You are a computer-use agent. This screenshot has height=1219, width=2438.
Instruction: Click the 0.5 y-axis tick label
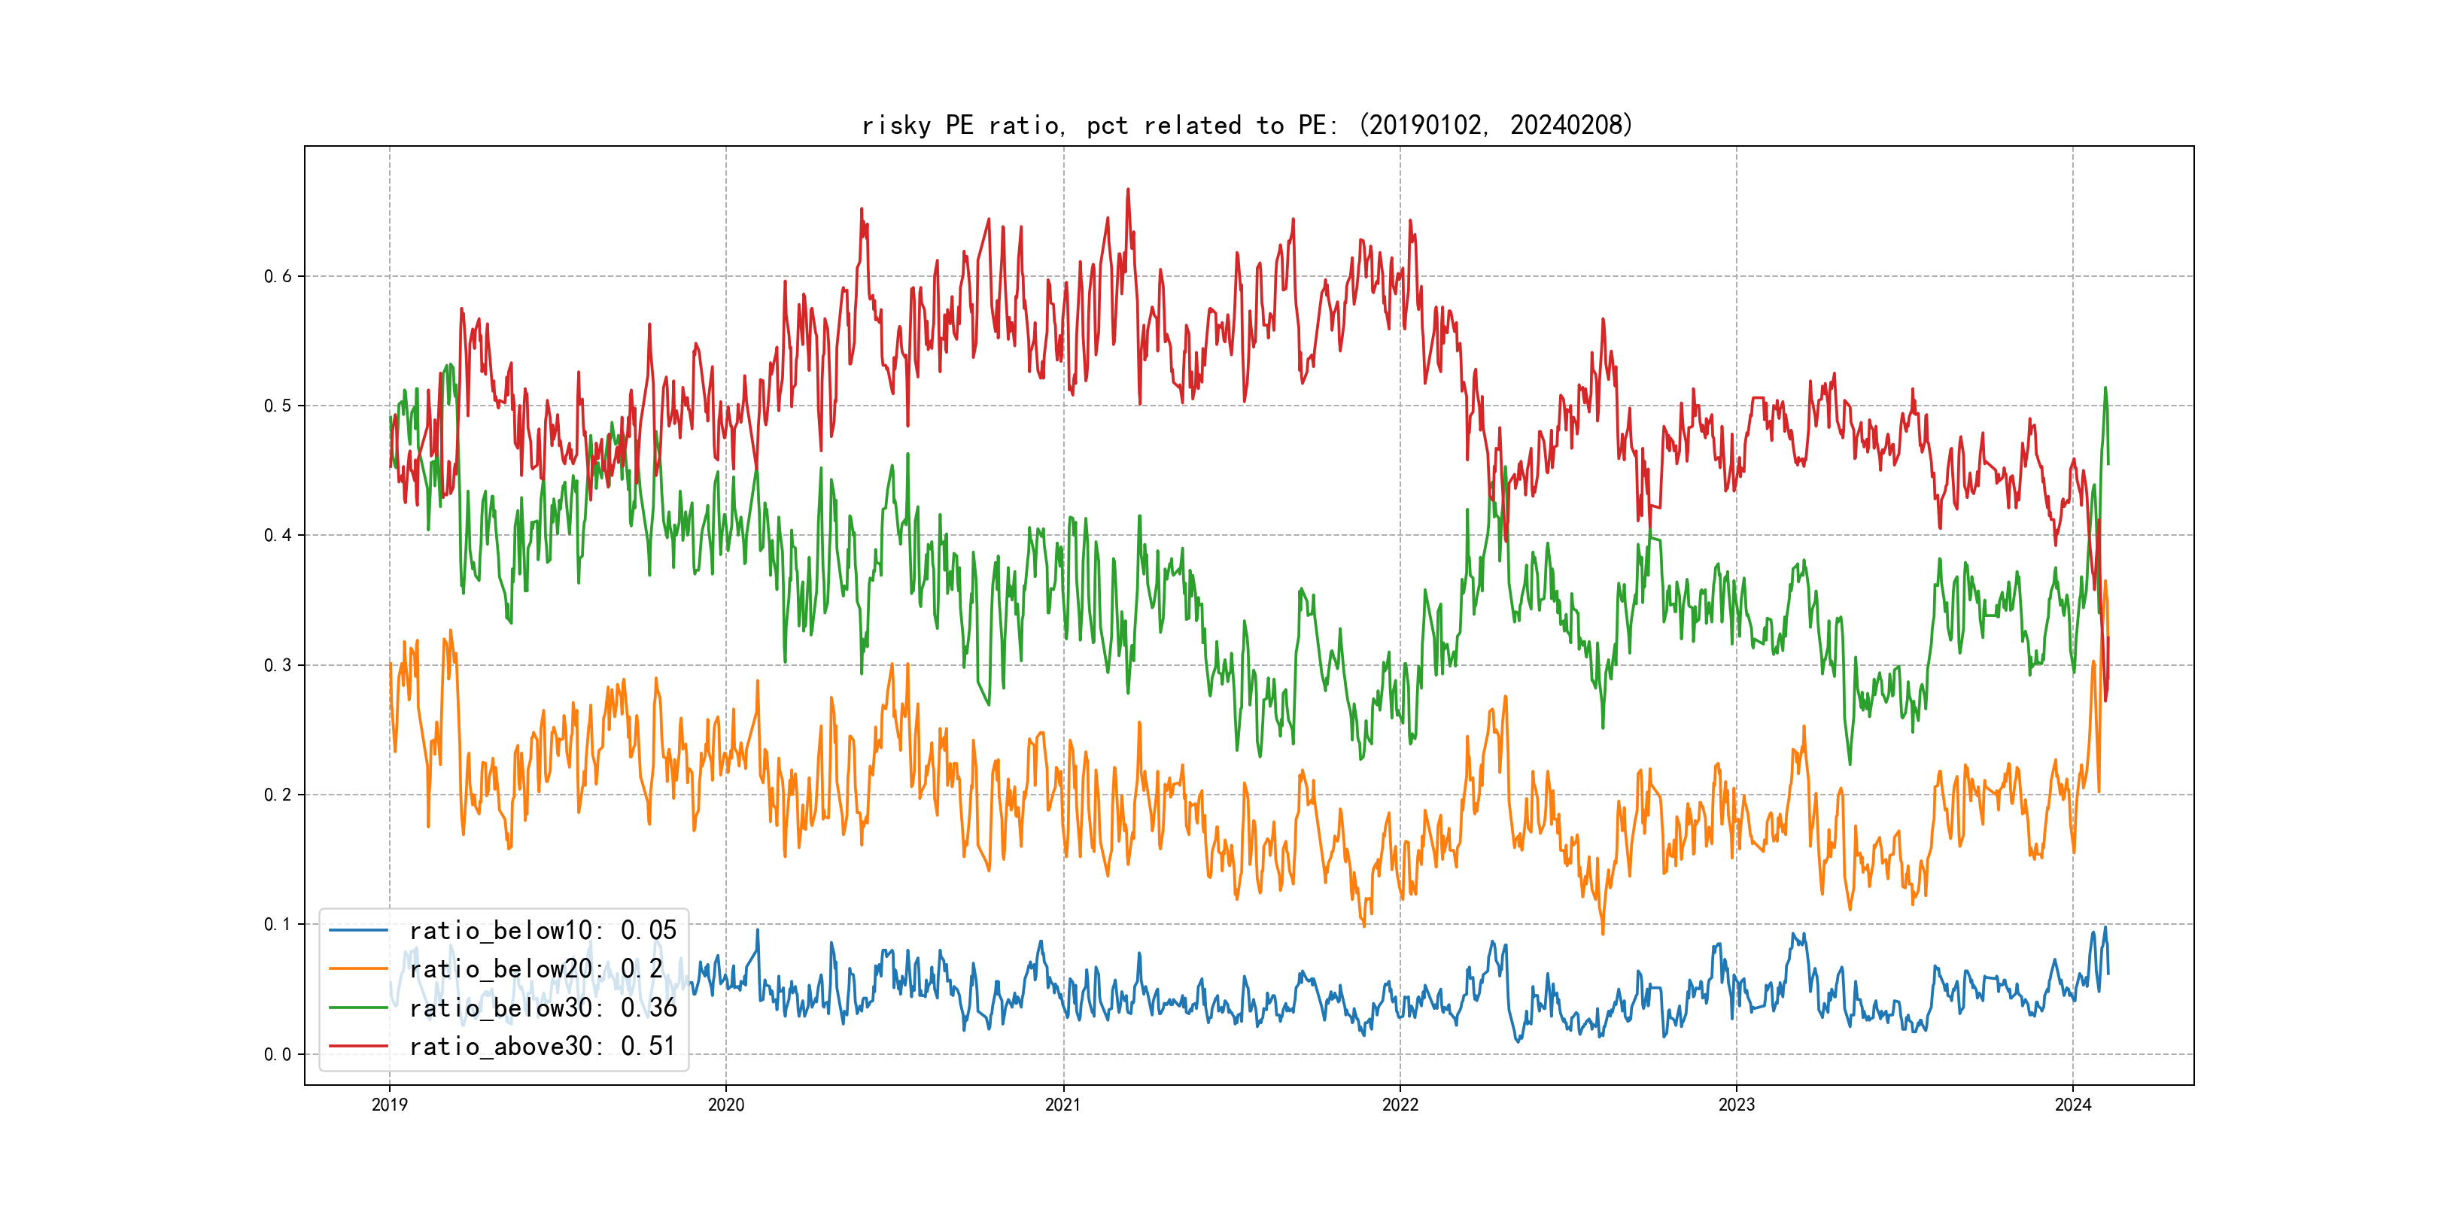click(278, 406)
